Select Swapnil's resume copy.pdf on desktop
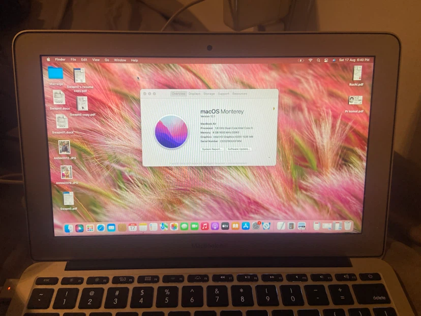421x316 pixels. [80, 80]
